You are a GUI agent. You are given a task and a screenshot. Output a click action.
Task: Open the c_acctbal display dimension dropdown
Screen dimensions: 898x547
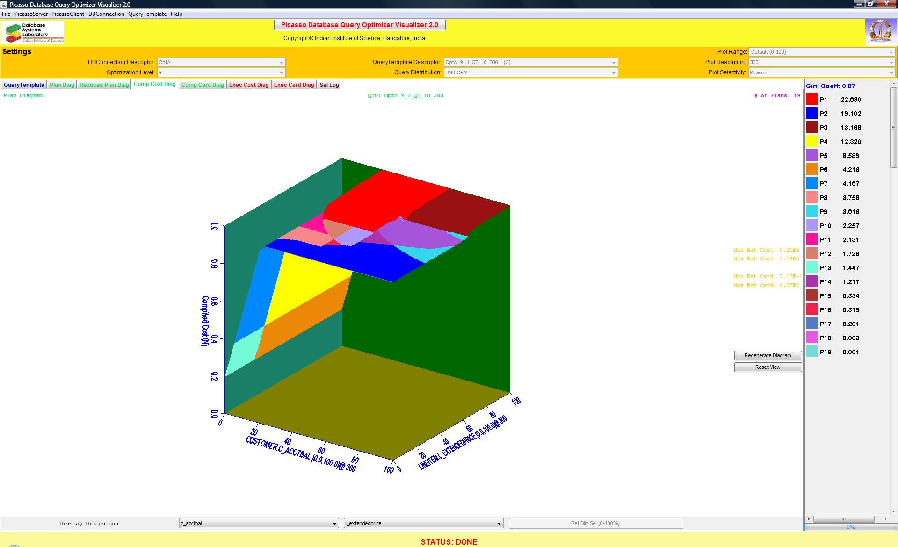(259, 523)
